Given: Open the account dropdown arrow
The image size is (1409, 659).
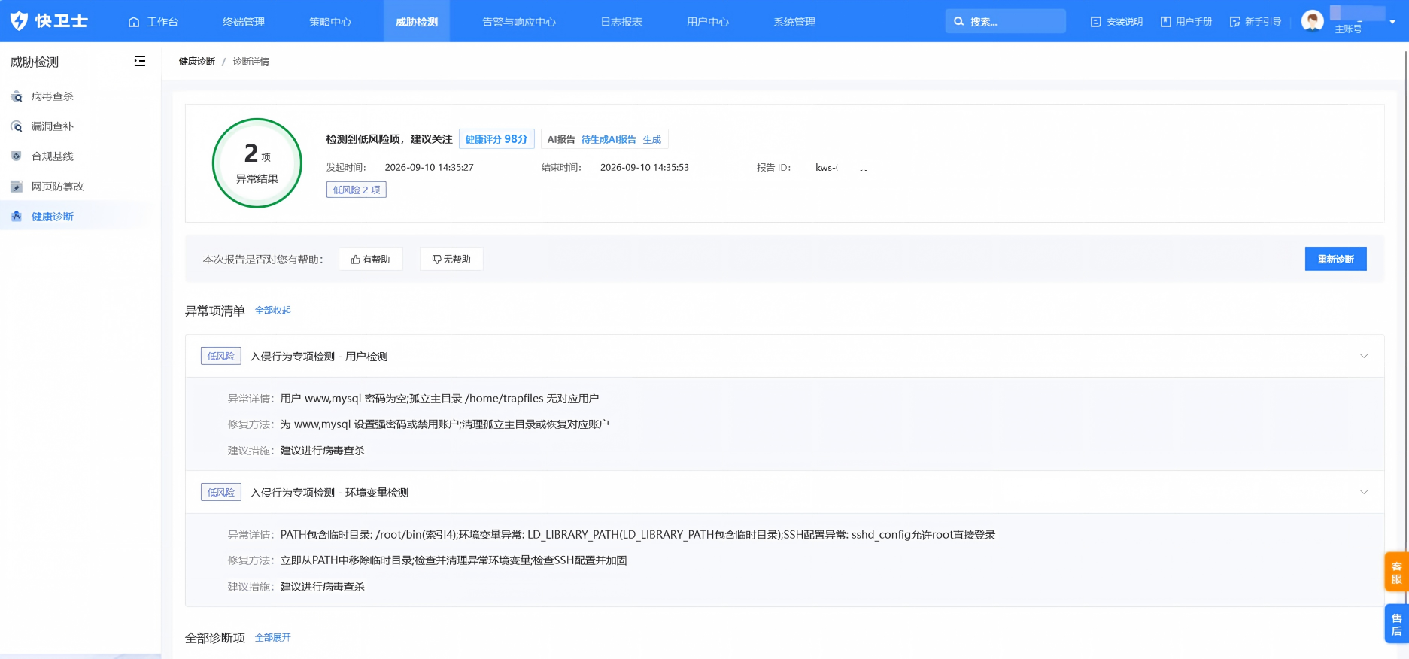Looking at the screenshot, I should (x=1392, y=22).
